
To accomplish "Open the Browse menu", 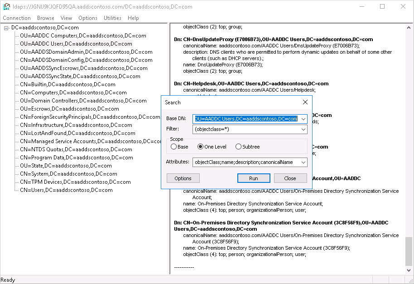I will pos(45,18).
